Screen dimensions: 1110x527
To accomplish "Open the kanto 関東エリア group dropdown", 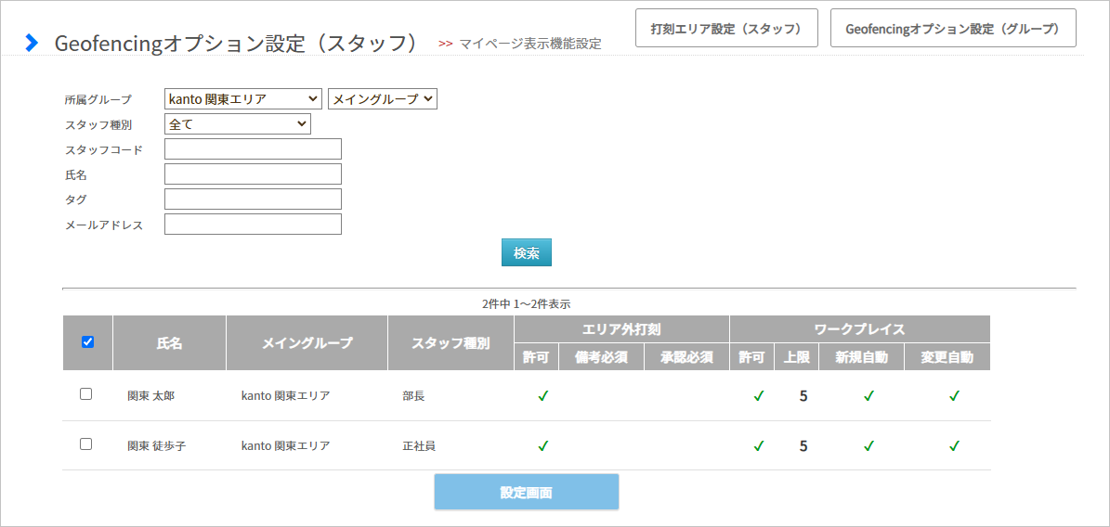I will click(242, 99).
